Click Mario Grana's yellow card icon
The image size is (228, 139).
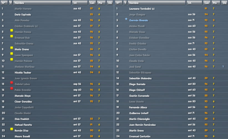tap(12, 48)
